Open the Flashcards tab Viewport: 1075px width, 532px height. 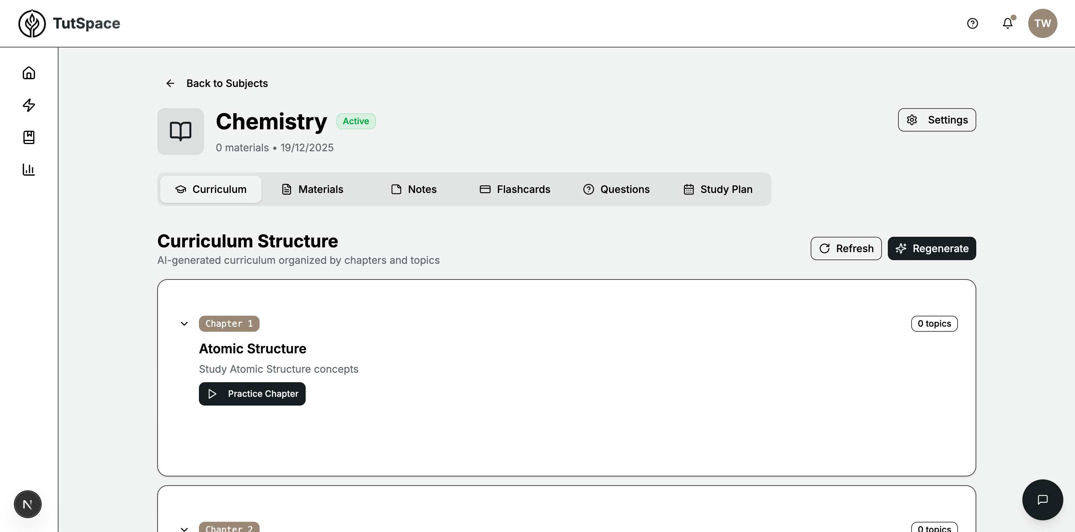pos(514,189)
